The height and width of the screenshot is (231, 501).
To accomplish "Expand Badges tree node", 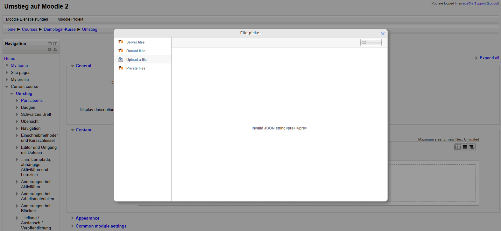I will pyautogui.click(x=17, y=107).
